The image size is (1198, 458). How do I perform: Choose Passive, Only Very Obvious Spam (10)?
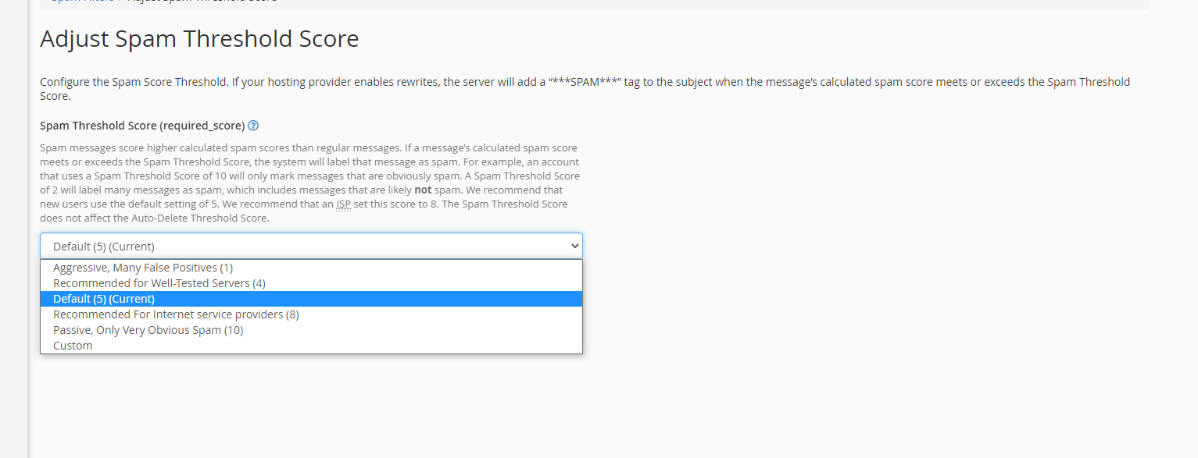coord(148,329)
